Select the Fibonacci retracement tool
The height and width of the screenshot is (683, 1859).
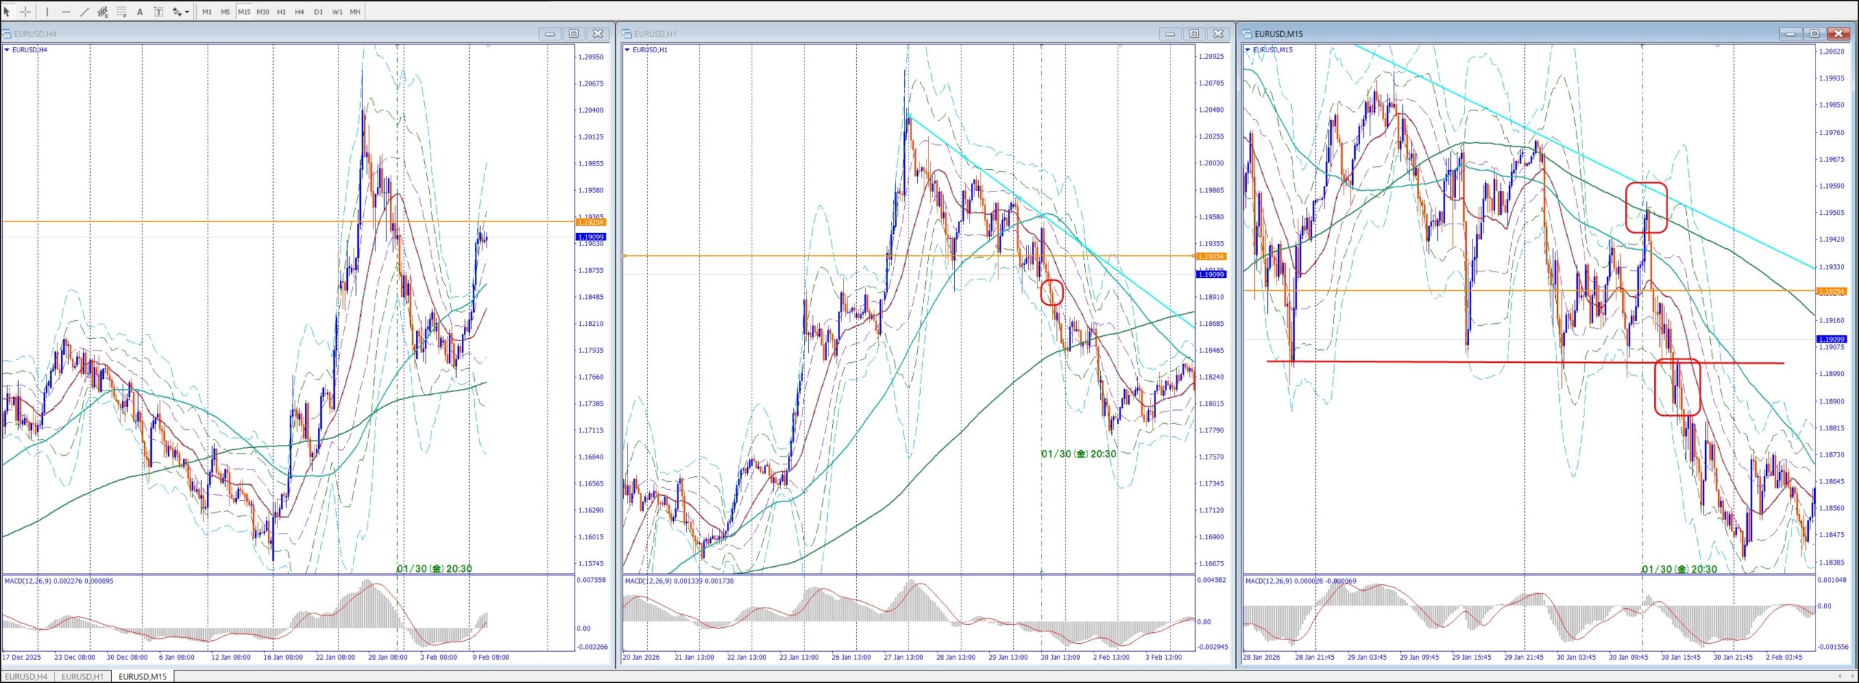click(x=121, y=12)
